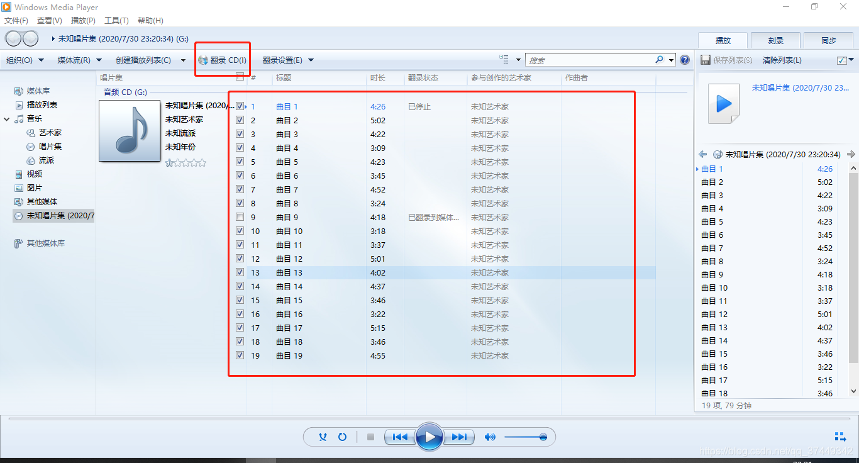Image resolution: width=859 pixels, height=463 pixels.
Task: Click the play thumbnail in the list pane
Action: (724, 104)
